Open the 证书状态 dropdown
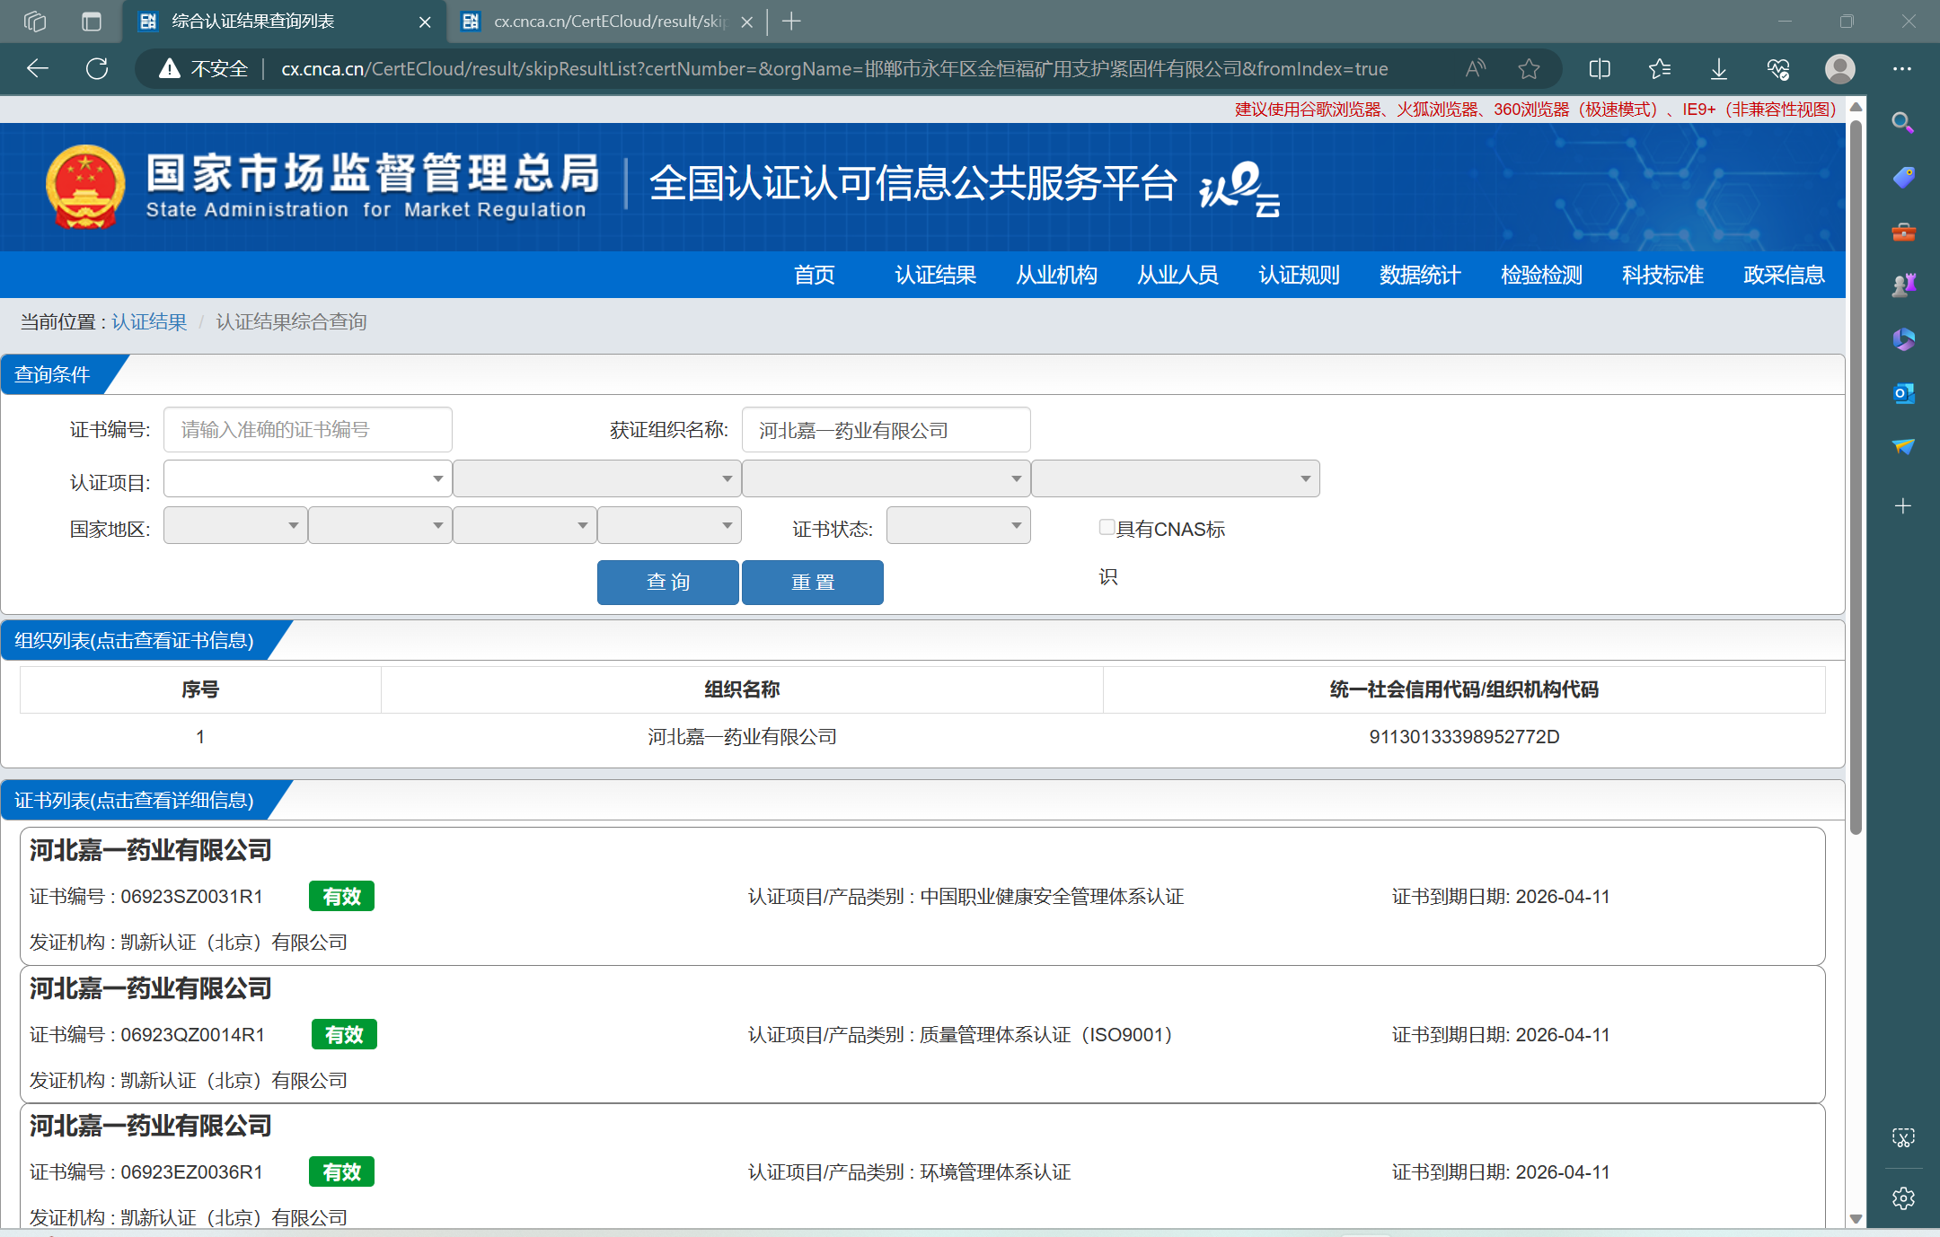 click(958, 525)
